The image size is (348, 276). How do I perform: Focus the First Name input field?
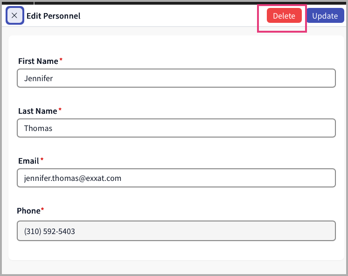click(176, 78)
